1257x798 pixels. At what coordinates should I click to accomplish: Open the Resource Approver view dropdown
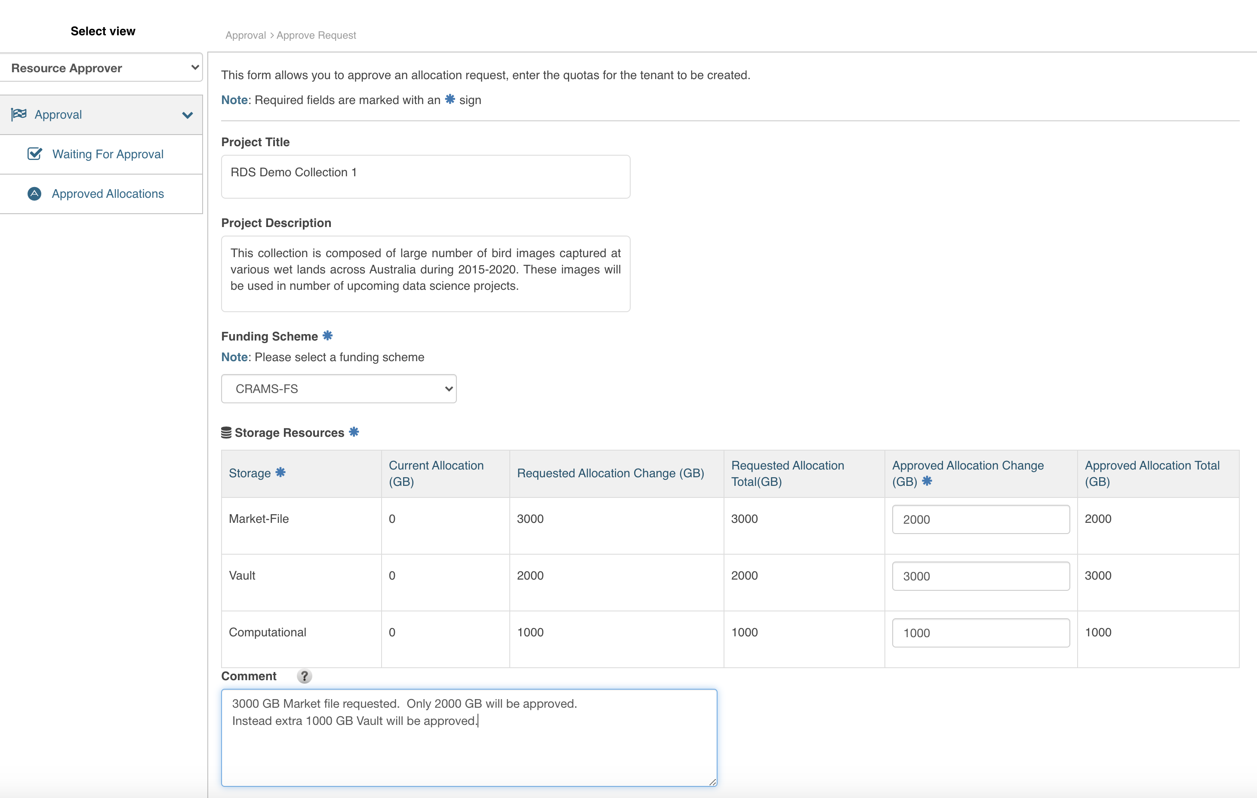pyautogui.click(x=101, y=68)
